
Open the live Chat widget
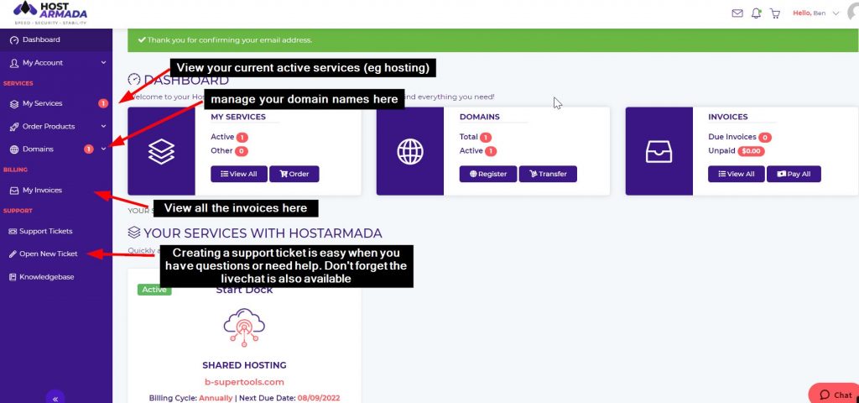(x=835, y=395)
